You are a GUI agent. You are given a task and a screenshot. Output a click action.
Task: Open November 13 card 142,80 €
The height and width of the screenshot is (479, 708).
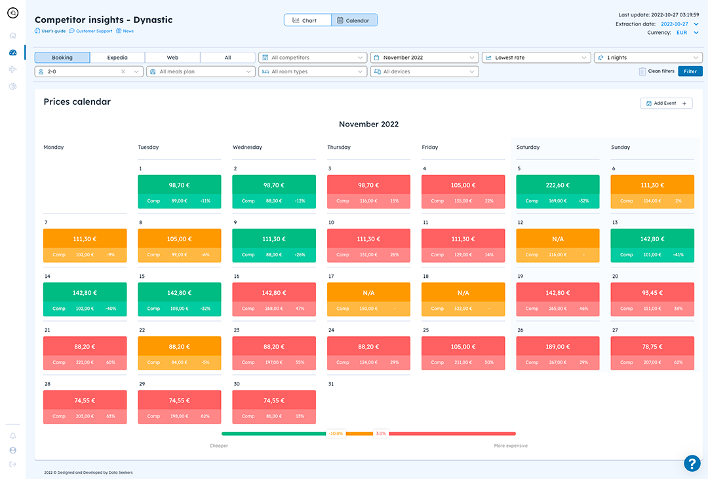tap(652, 245)
